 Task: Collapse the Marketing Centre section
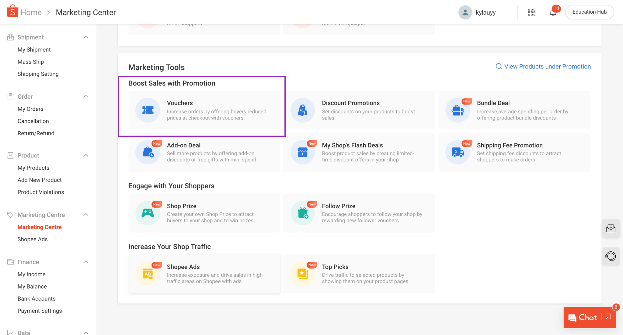click(x=86, y=215)
